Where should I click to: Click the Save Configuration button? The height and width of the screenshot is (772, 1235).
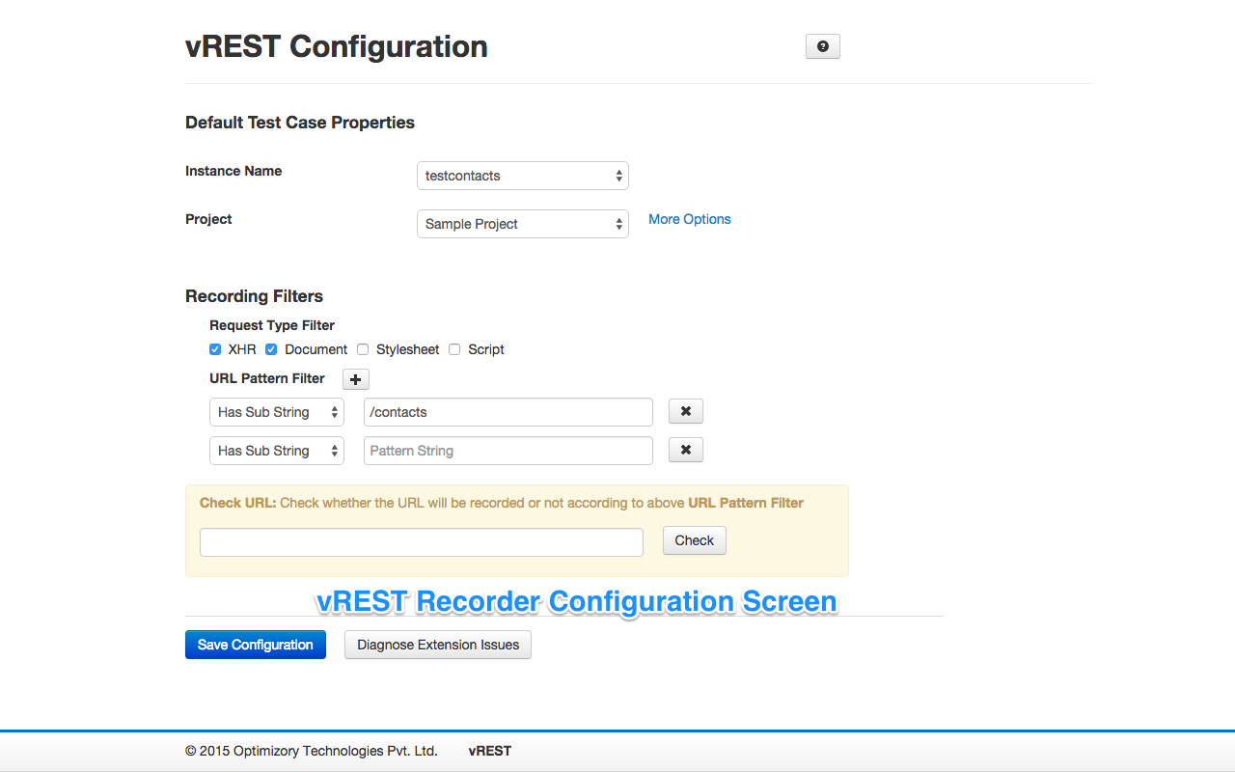tap(256, 645)
